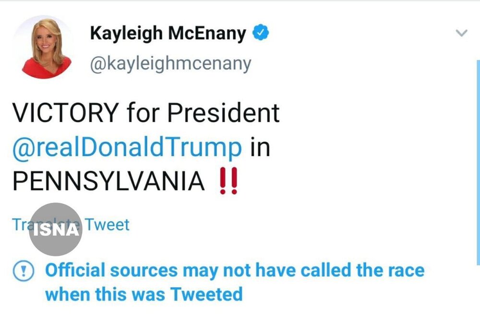The height and width of the screenshot is (314, 480).
Task: Open the 'Official sources may not have called' notice
Action: pos(235,270)
